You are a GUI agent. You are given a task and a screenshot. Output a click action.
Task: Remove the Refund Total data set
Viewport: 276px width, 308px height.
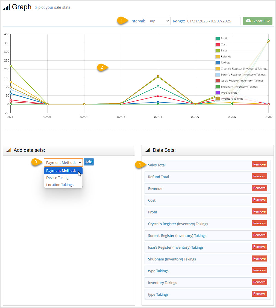pos(259,176)
